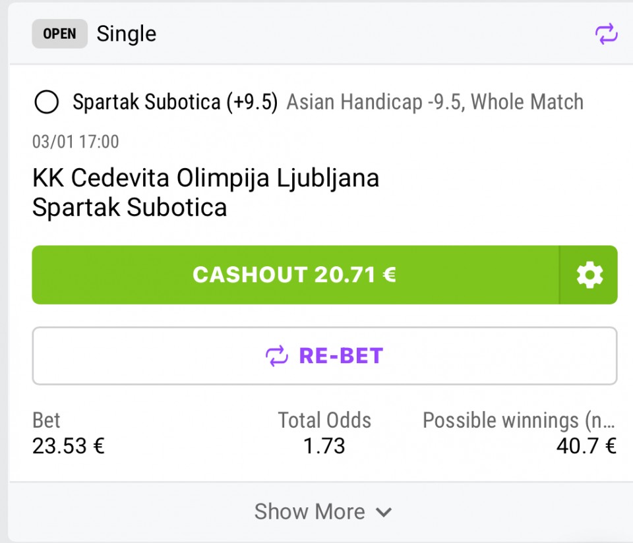This screenshot has width=633, height=543.
Task: Open Spartak Subotica in the match listing
Action: (x=129, y=207)
